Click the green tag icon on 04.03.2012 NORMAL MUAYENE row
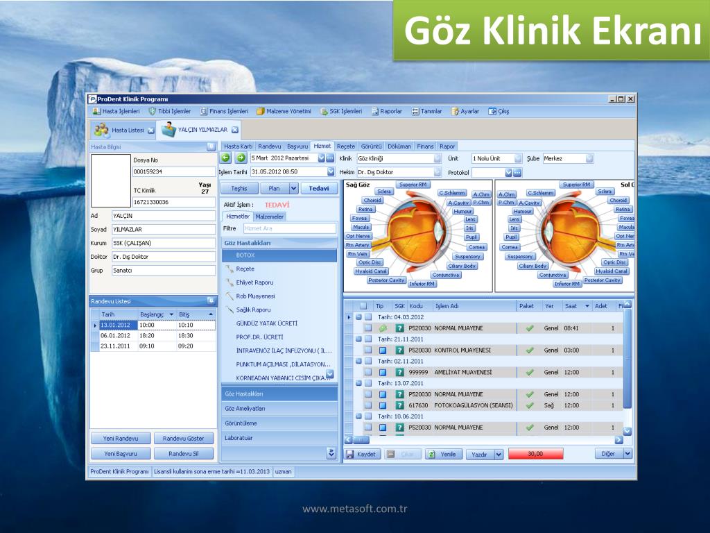This screenshot has height=533, width=710. click(383, 328)
